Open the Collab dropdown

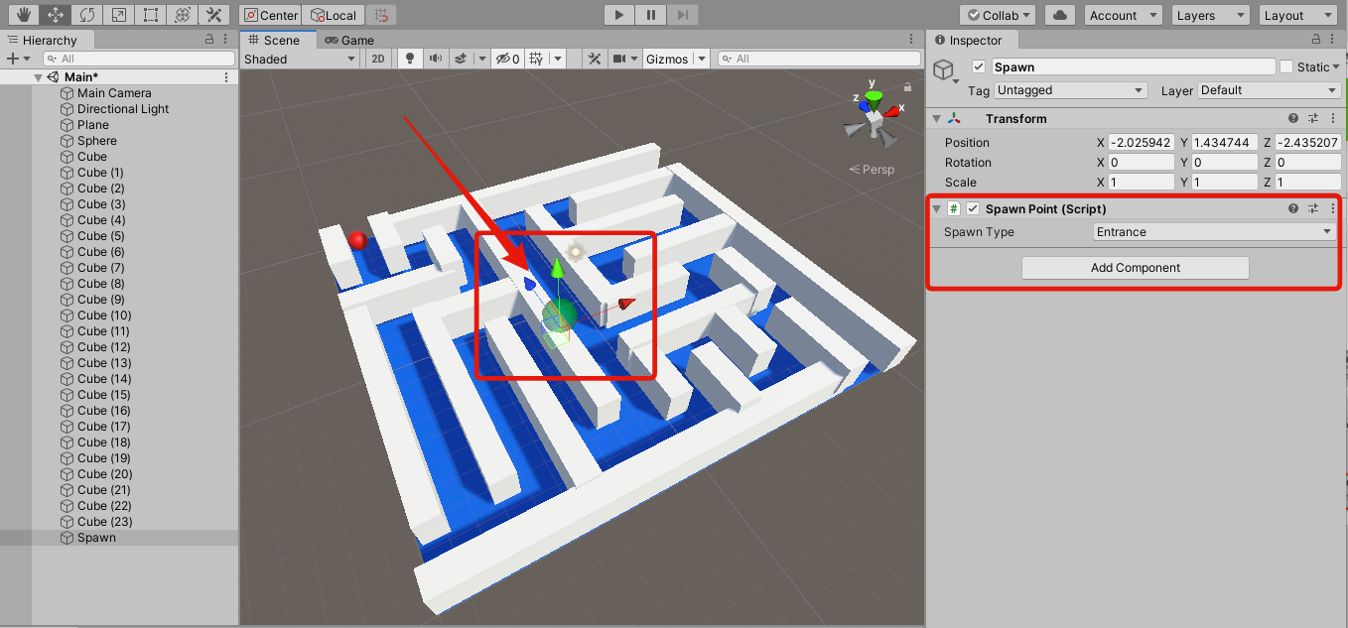[x=998, y=15]
